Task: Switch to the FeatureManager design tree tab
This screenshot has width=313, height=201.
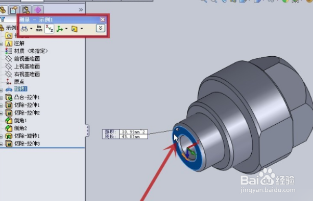Action: [x=3, y=10]
